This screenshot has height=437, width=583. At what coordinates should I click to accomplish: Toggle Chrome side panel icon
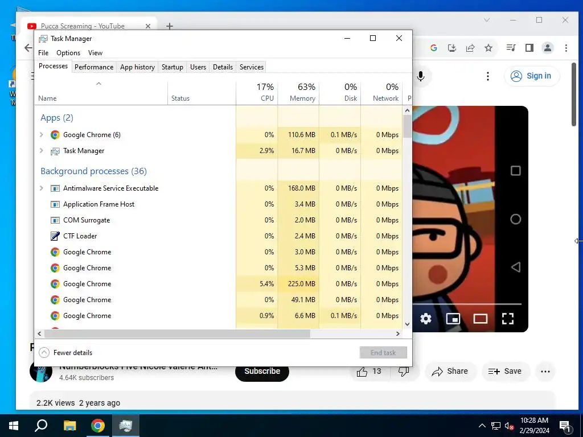click(529, 48)
